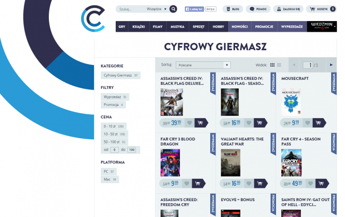Open the Sprzęt menu
345x217 pixels.
pos(199,26)
